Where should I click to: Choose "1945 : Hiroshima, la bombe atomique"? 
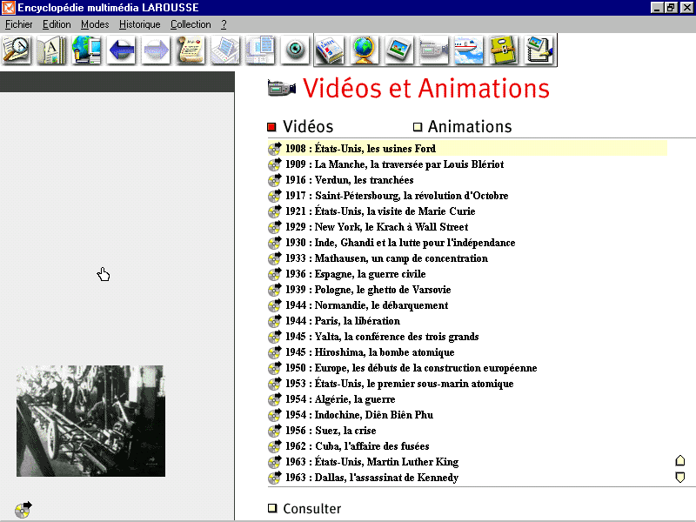[361, 352]
